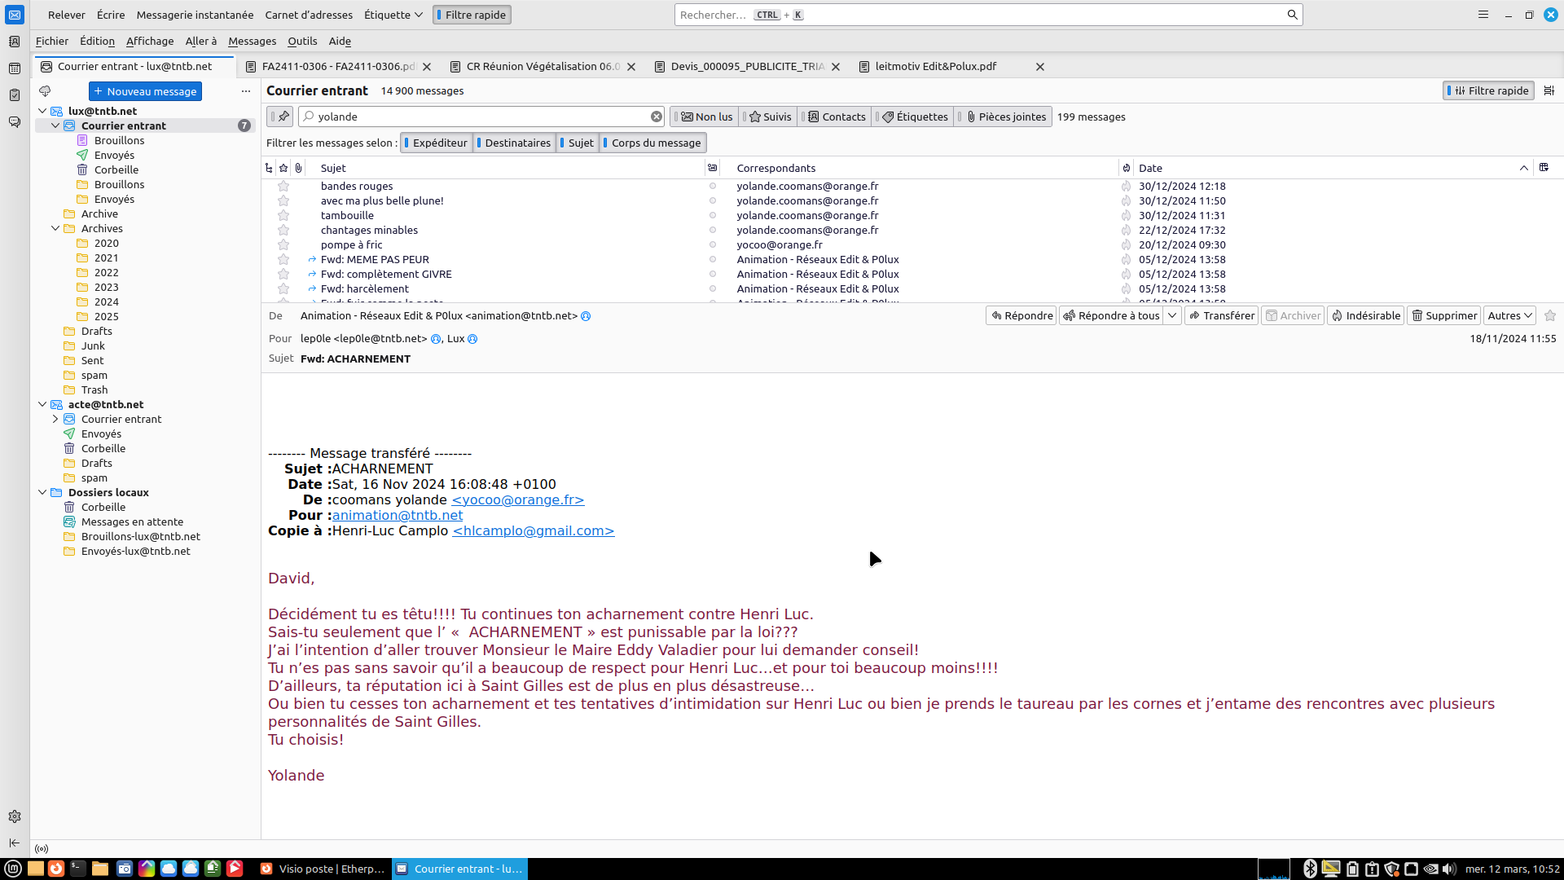Click the global Rechercher search field
1564x880 pixels.
pos(977,15)
